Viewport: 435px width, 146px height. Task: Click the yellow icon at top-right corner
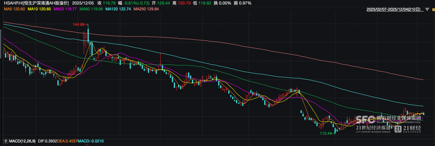tap(432, 10)
